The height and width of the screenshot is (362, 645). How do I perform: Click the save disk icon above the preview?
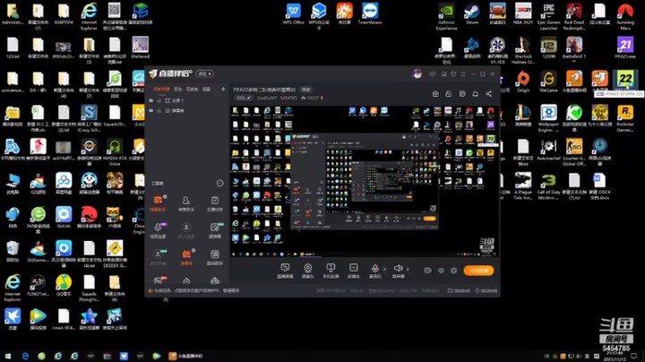coord(462,94)
